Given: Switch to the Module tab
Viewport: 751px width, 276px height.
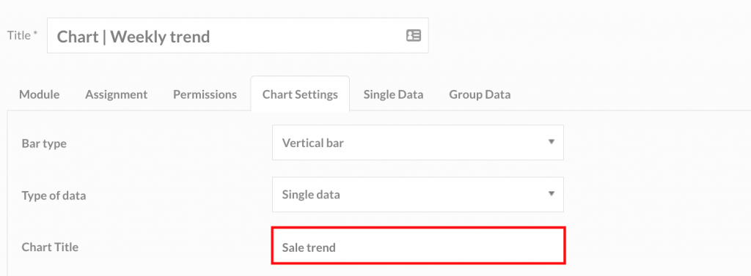Looking at the screenshot, I should (40, 94).
